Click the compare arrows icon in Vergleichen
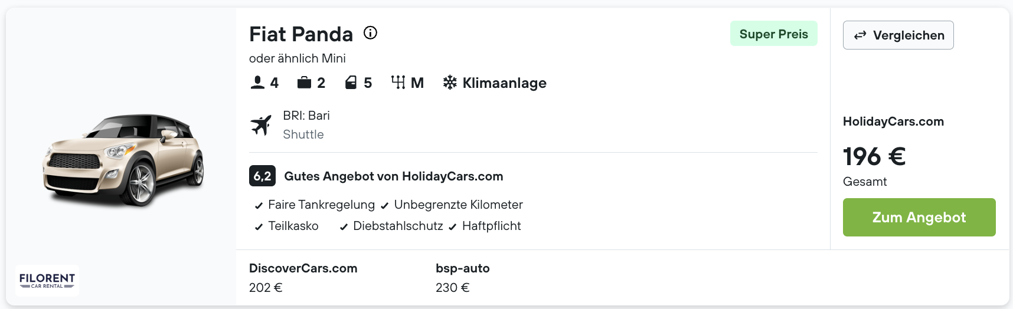1013x309 pixels. [x=860, y=35]
